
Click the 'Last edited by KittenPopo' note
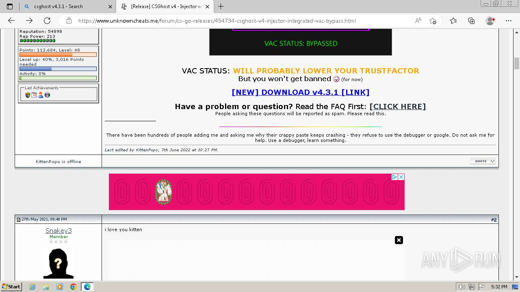tap(161, 150)
